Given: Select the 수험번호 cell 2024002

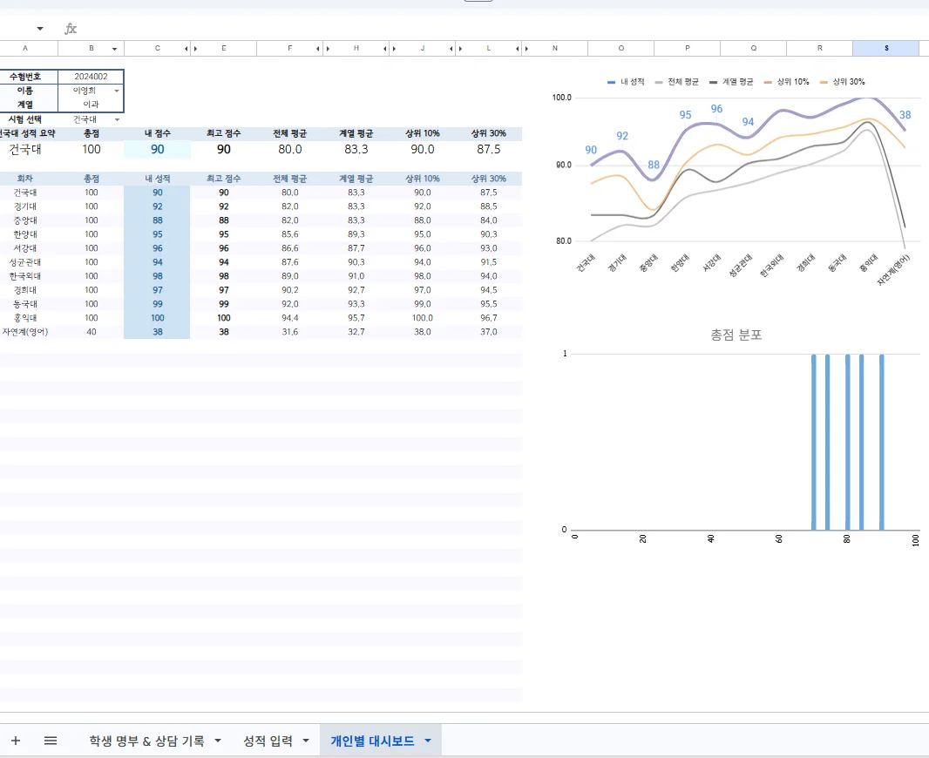Looking at the screenshot, I should tap(91, 77).
